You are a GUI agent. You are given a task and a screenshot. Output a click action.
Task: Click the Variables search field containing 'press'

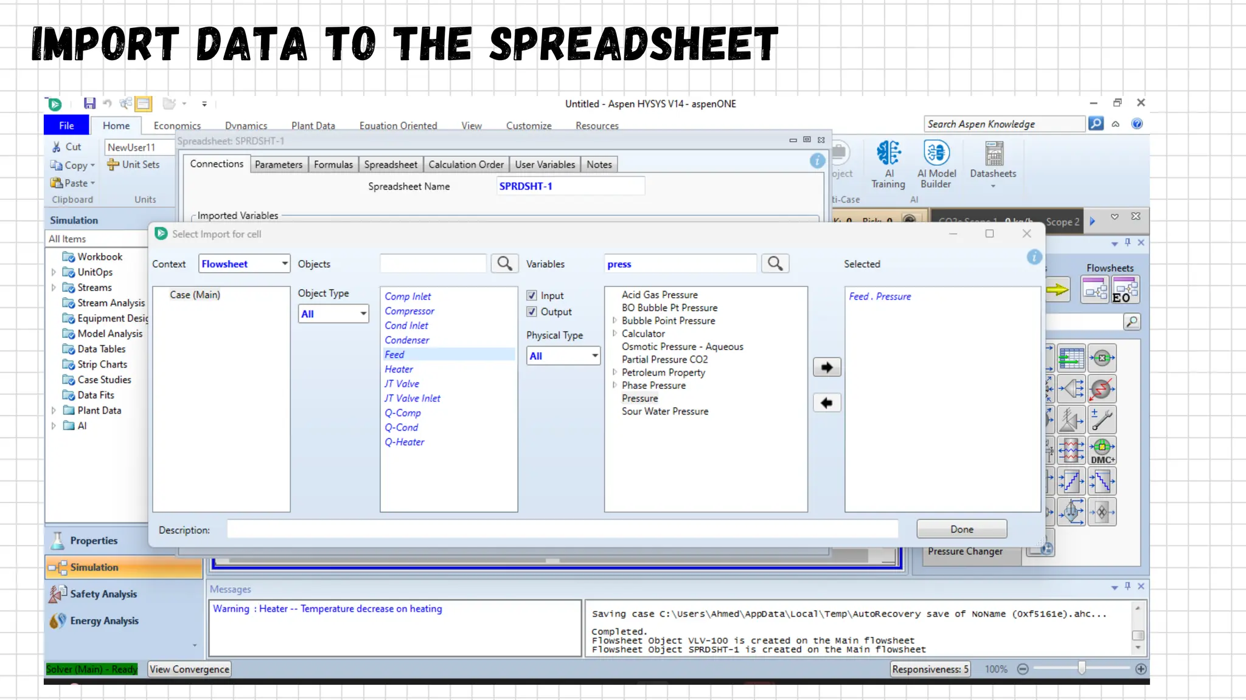(x=681, y=264)
